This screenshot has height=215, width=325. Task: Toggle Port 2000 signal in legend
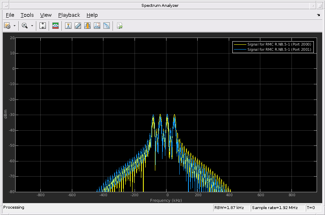point(279,44)
